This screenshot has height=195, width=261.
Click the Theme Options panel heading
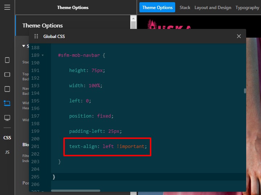point(42,25)
